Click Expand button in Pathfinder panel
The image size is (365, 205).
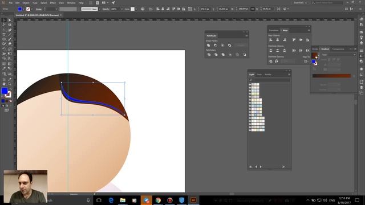(x=241, y=46)
